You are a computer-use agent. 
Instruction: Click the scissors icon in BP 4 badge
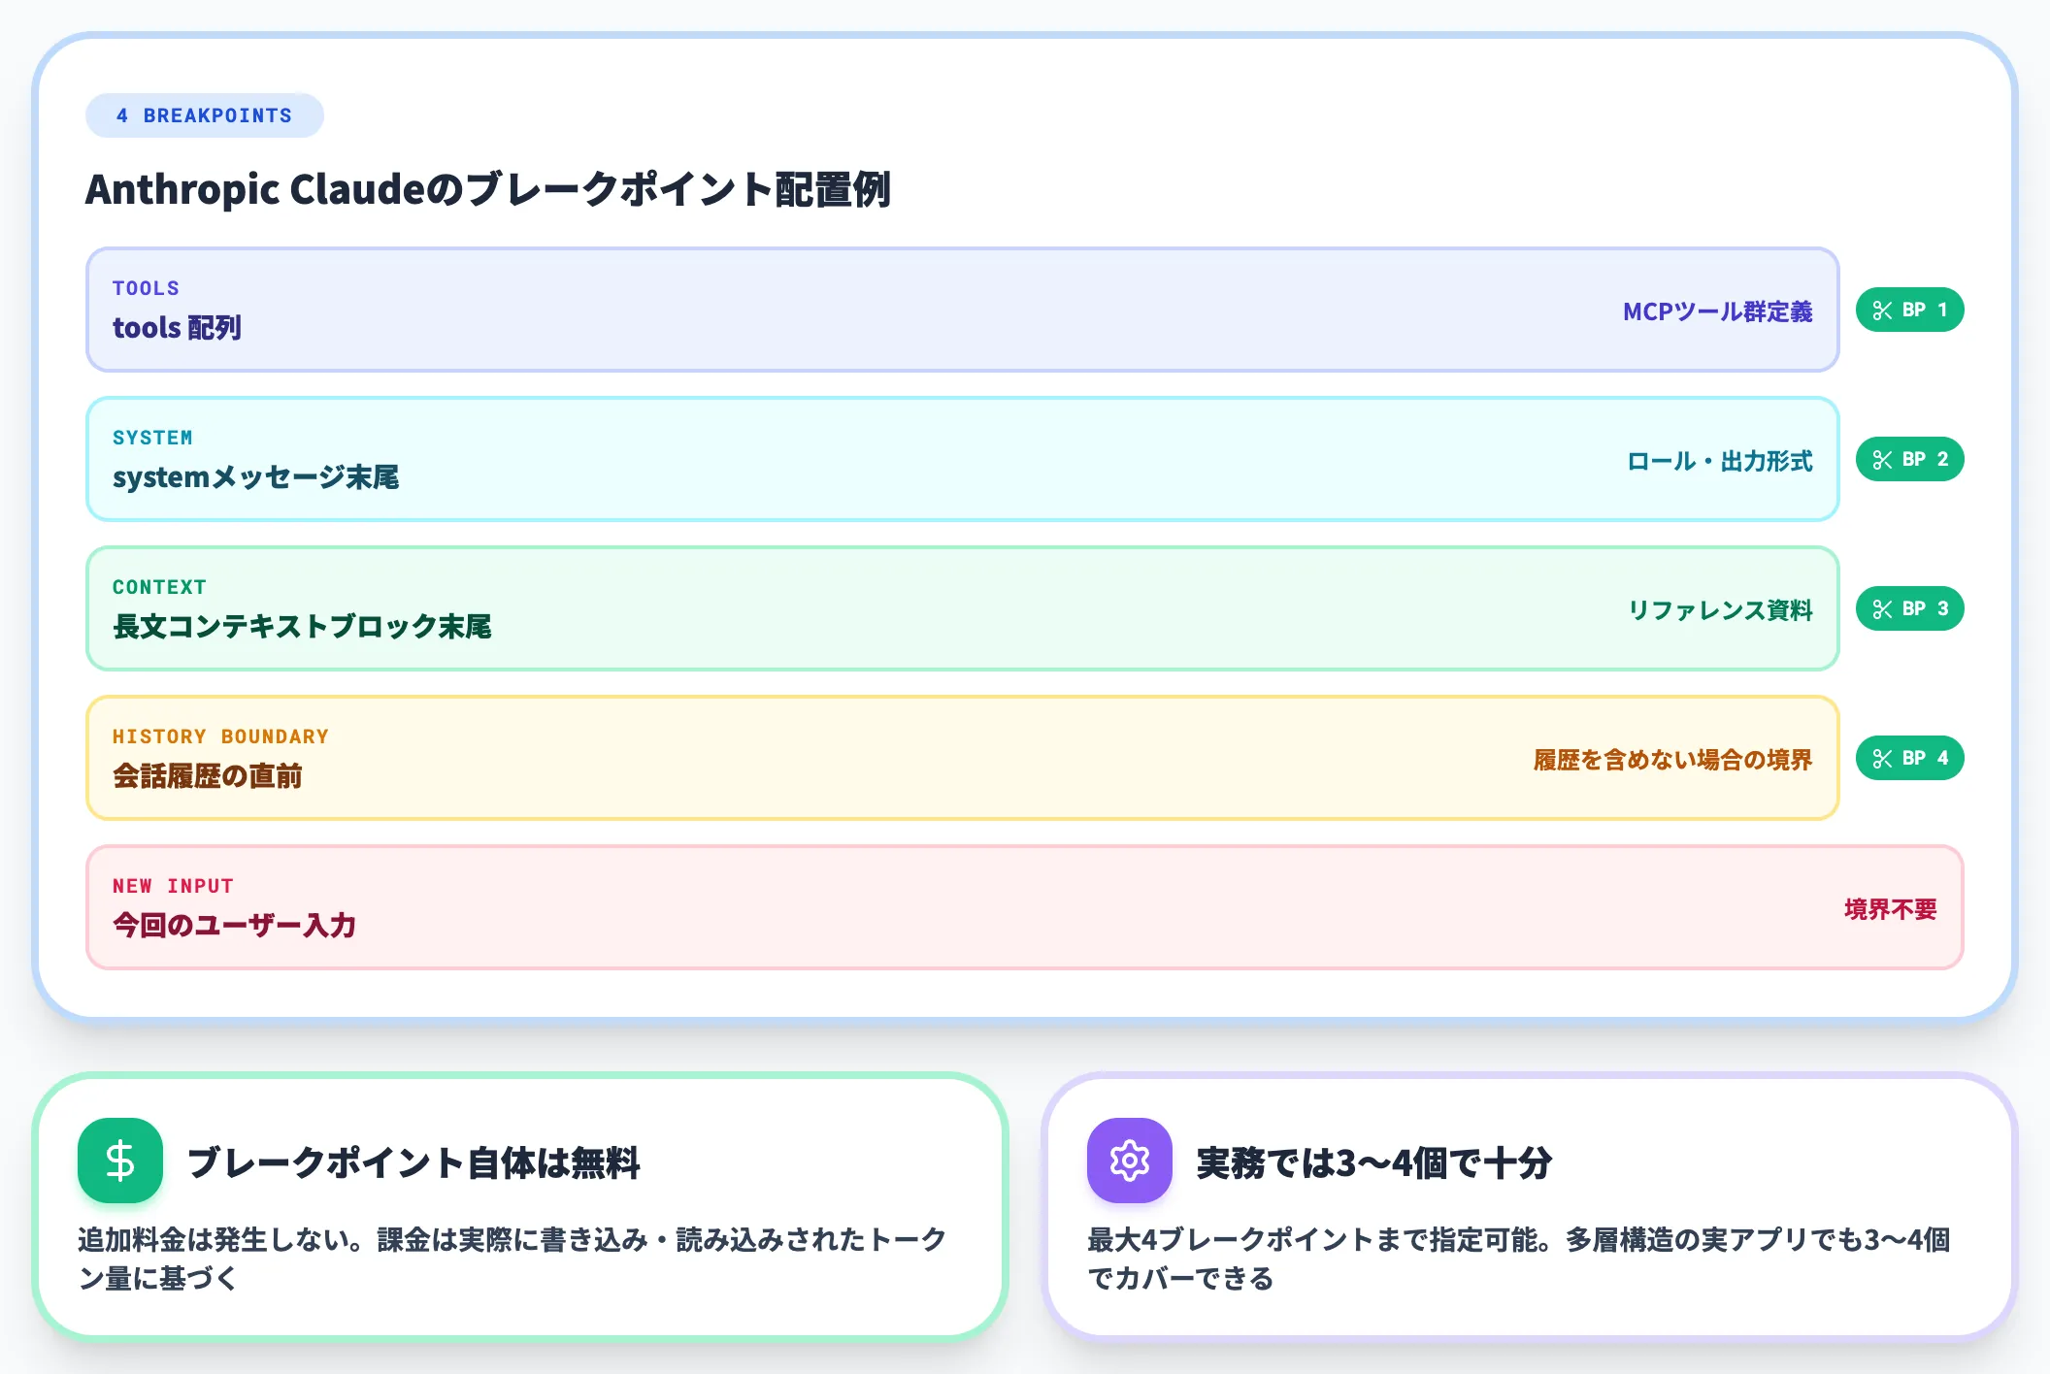tap(1883, 759)
